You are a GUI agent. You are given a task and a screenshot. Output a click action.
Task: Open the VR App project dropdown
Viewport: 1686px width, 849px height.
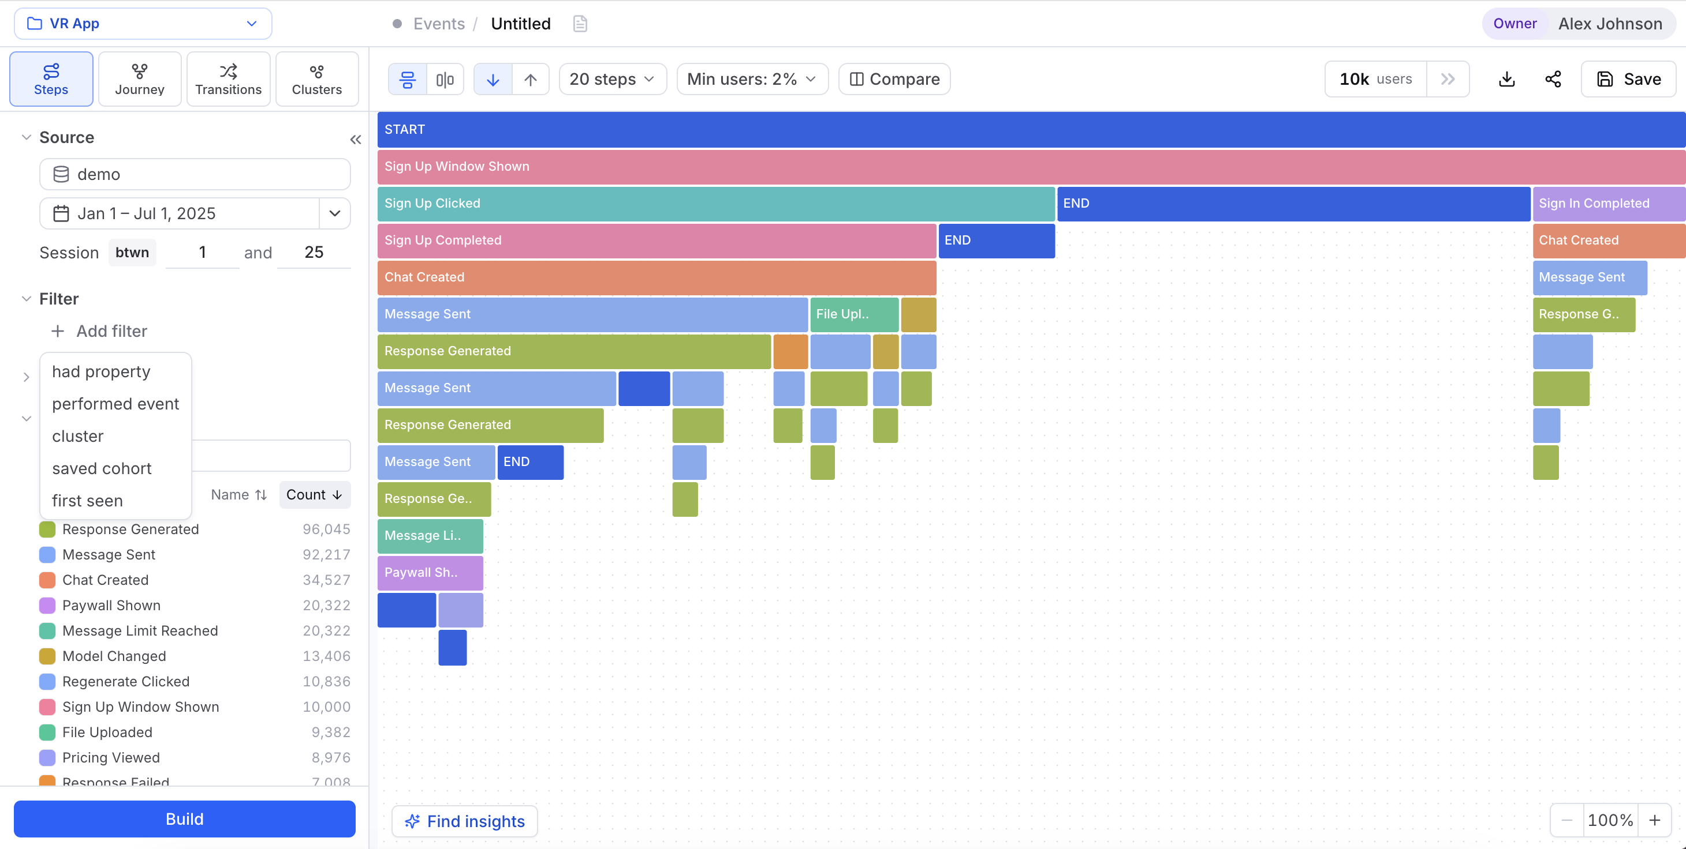click(x=143, y=24)
